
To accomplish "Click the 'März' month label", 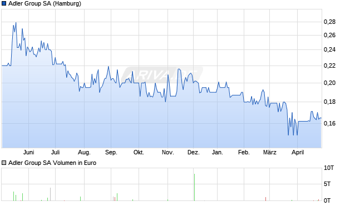I will point(270,152).
